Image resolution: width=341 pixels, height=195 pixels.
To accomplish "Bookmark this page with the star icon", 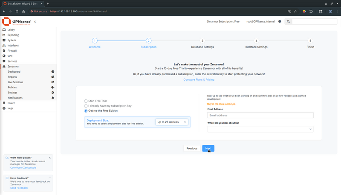I will (295, 11).
